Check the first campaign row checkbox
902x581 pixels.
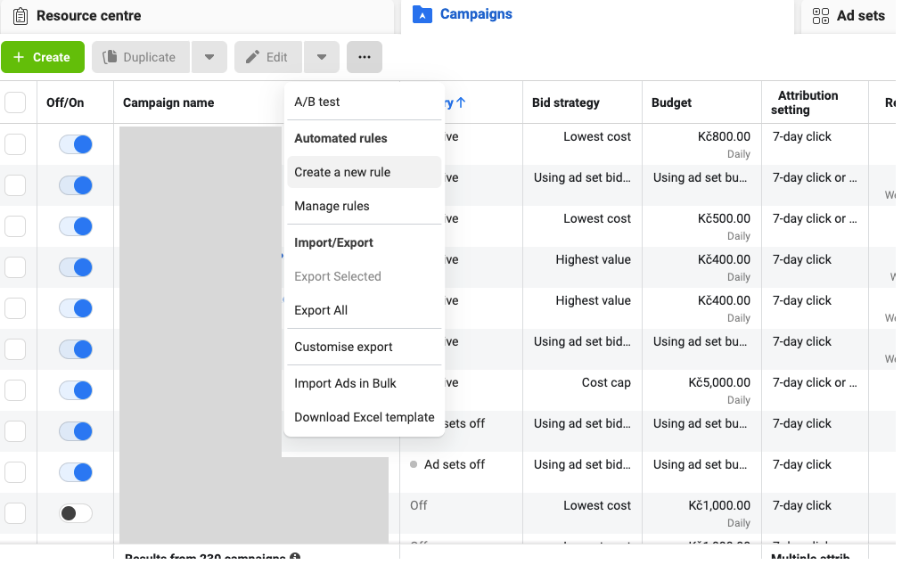pos(15,144)
